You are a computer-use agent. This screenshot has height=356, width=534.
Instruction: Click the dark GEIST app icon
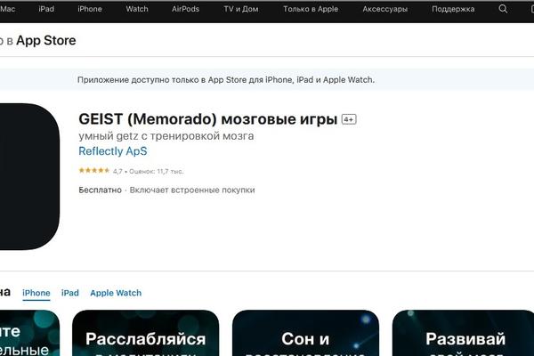[x=29, y=176]
